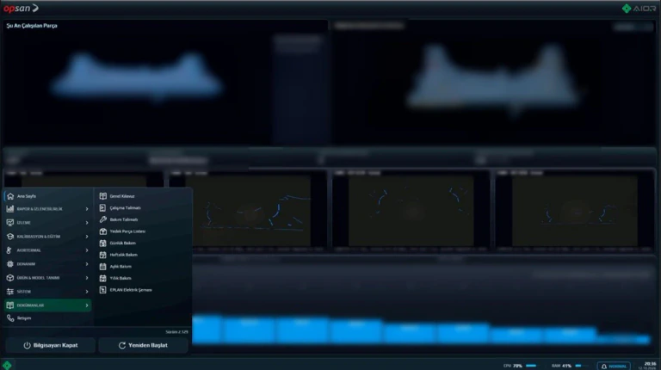This screenshot has width=661, height=370.
Task: Click the CPU 70% readout
Action: [513, 366]
